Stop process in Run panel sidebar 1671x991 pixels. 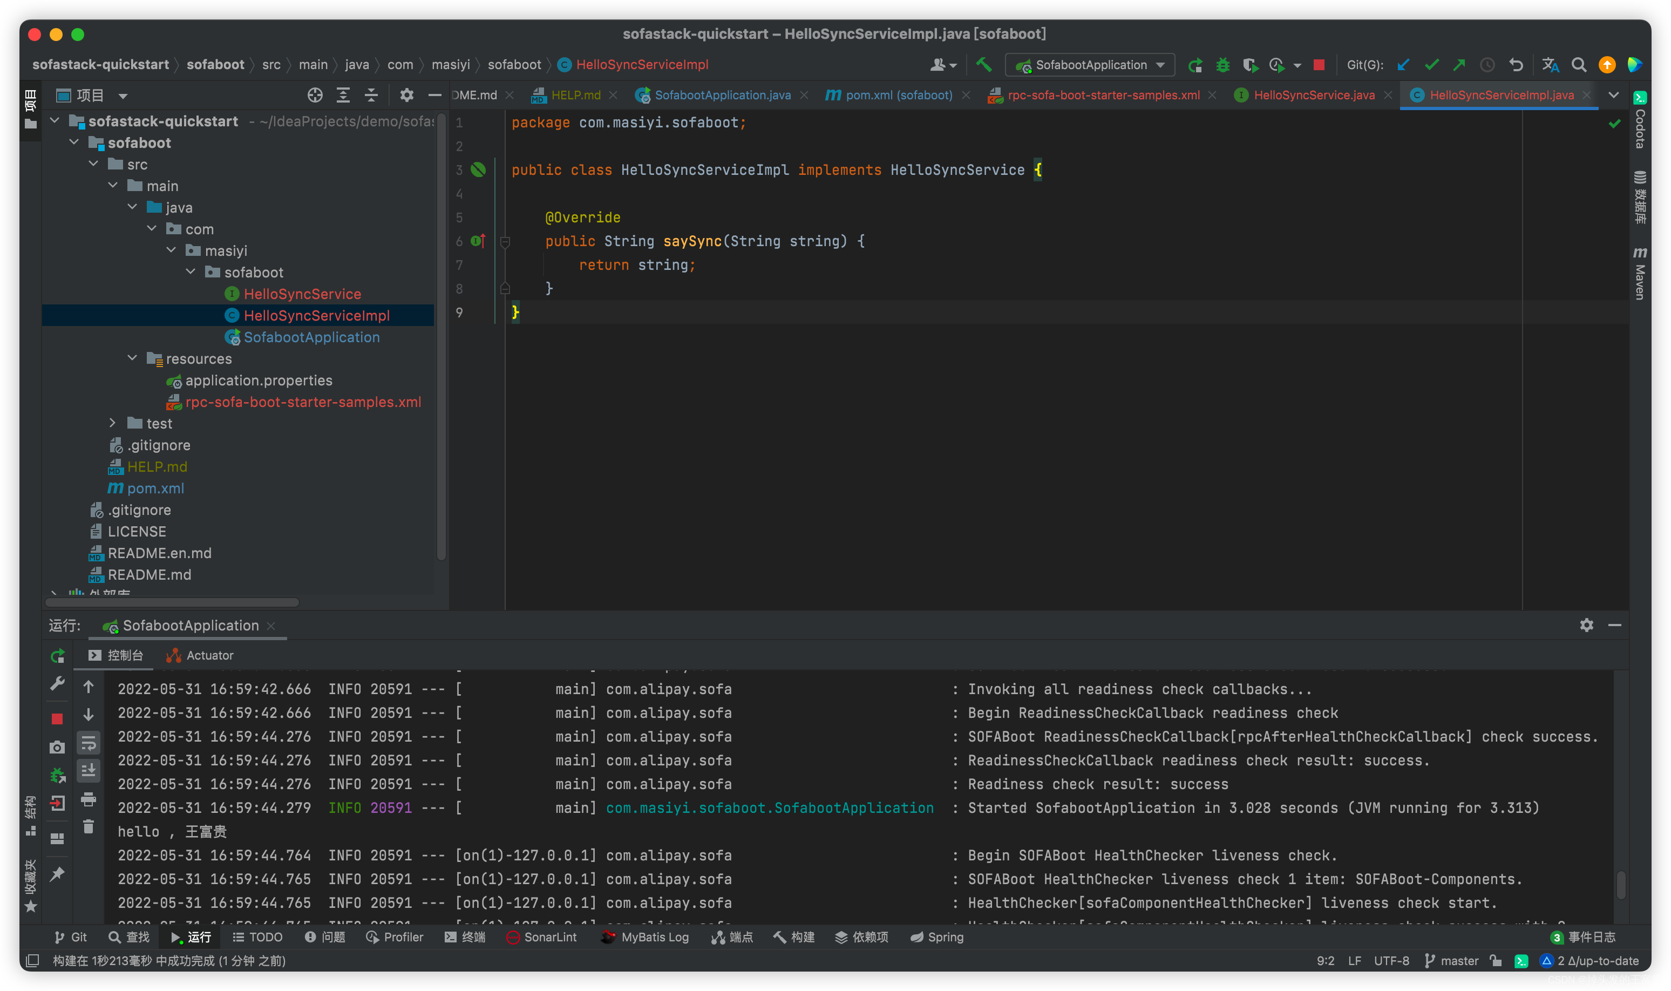57,718
